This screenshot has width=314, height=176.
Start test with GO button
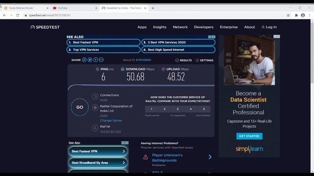click(x=79, y=107)
